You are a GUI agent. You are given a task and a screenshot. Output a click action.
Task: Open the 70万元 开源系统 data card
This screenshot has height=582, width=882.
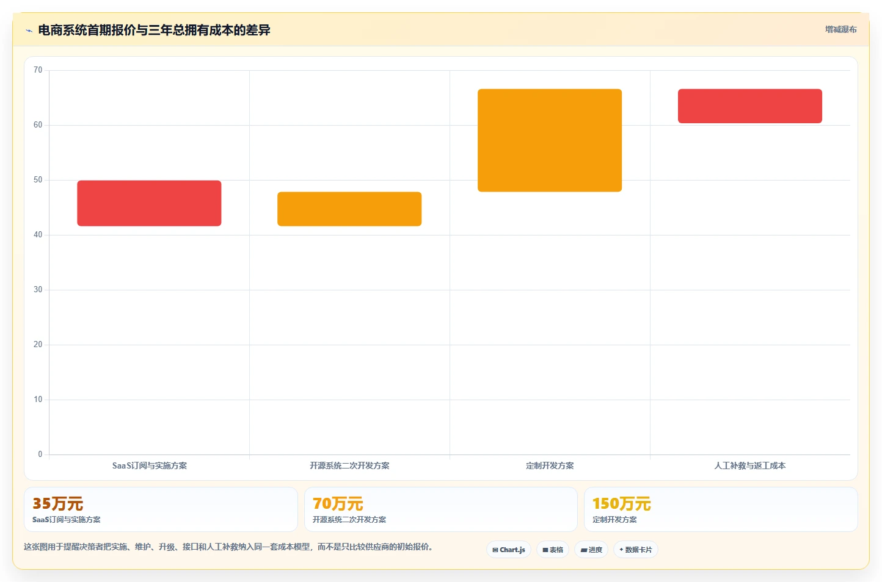[x=441, y=509]
